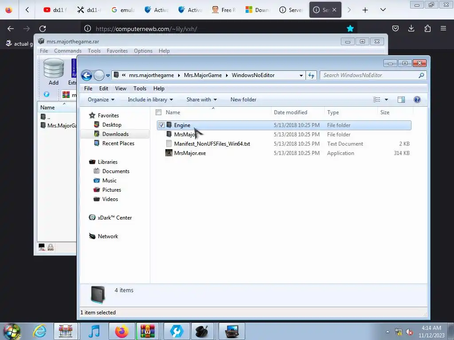Toggle the preview pane icon

tap(401, 100)
